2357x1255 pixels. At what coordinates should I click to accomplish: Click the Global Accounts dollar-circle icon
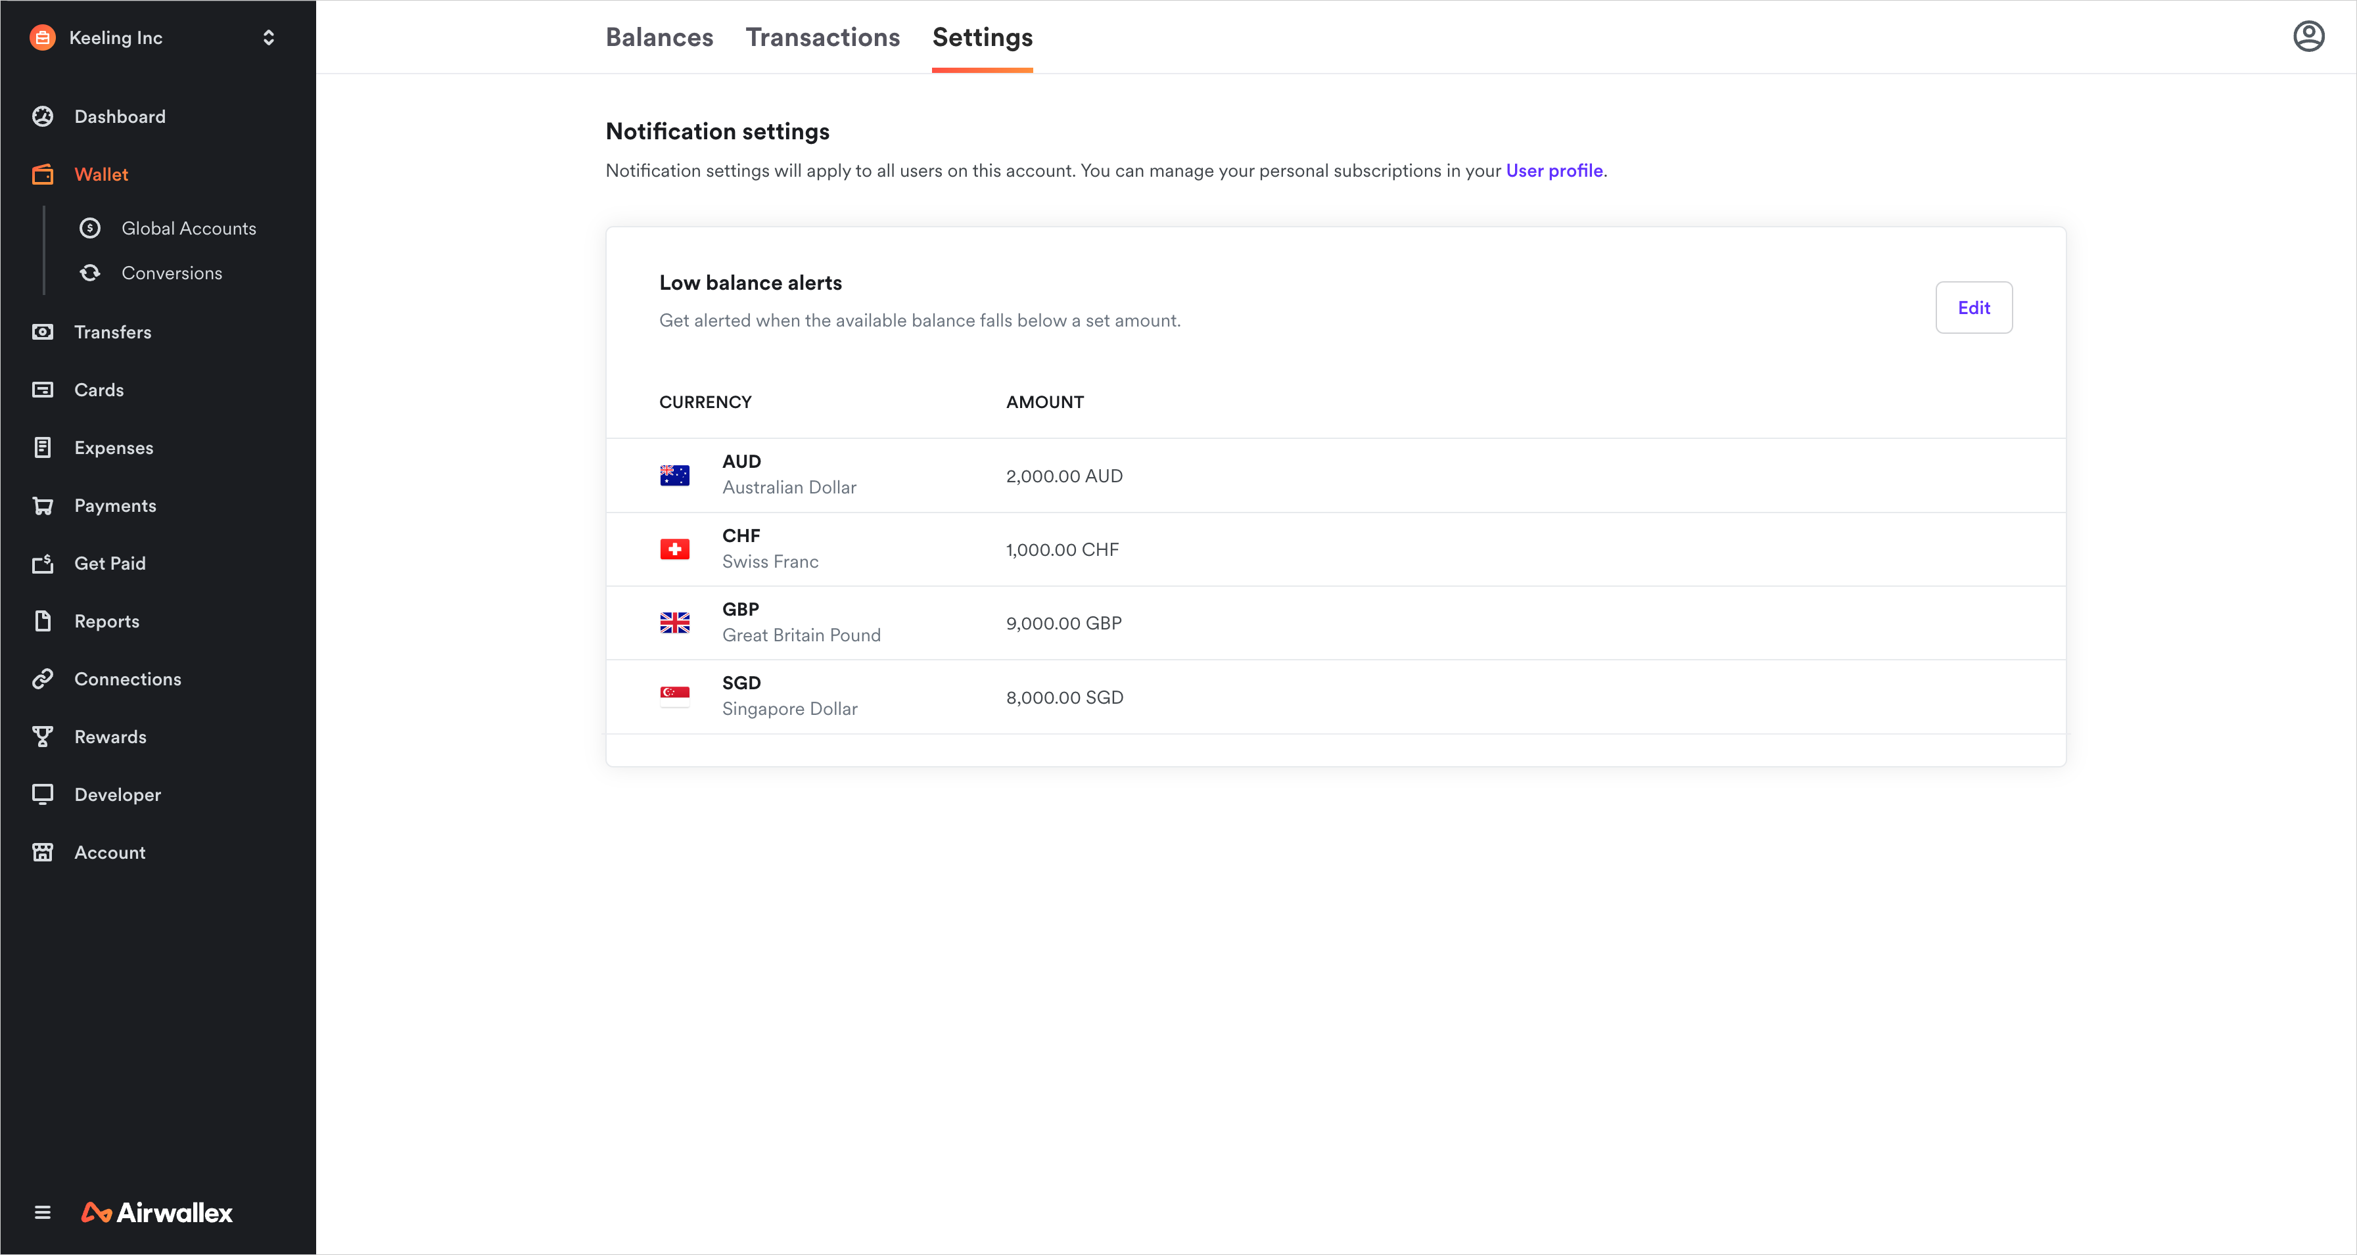[x=89, y=228]
